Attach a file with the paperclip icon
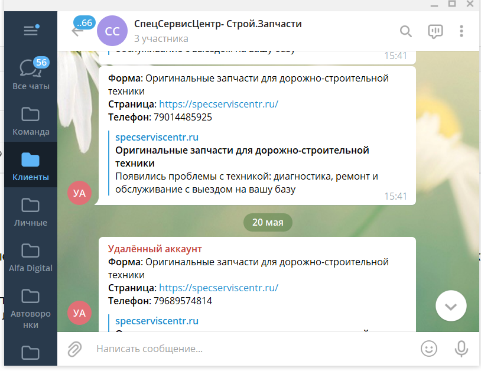 (x=74, y=349)
